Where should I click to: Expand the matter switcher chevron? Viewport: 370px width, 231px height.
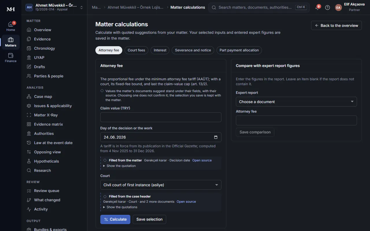click(82, 8)
